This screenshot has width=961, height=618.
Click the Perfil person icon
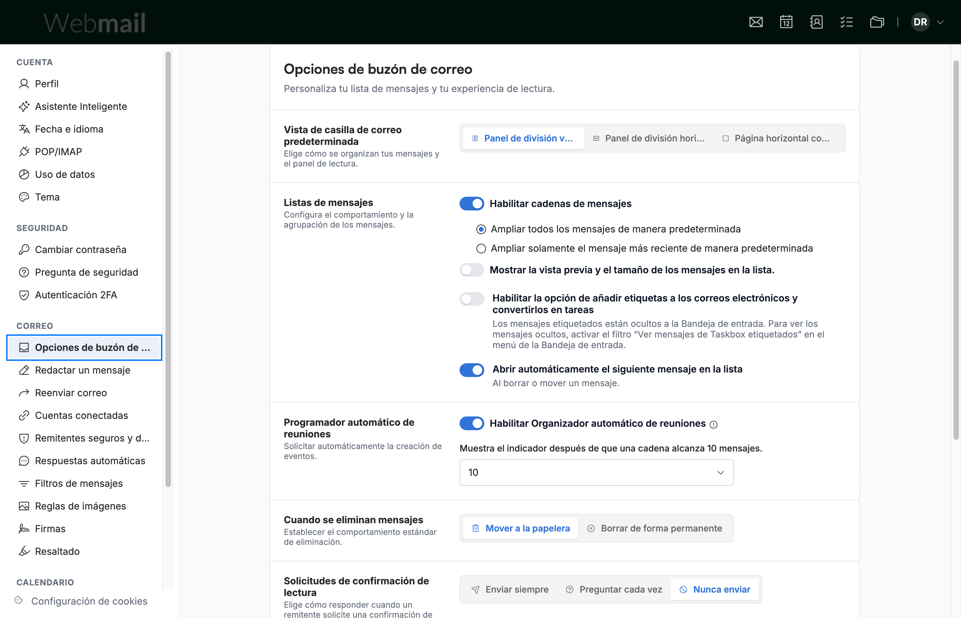point(24,83)
